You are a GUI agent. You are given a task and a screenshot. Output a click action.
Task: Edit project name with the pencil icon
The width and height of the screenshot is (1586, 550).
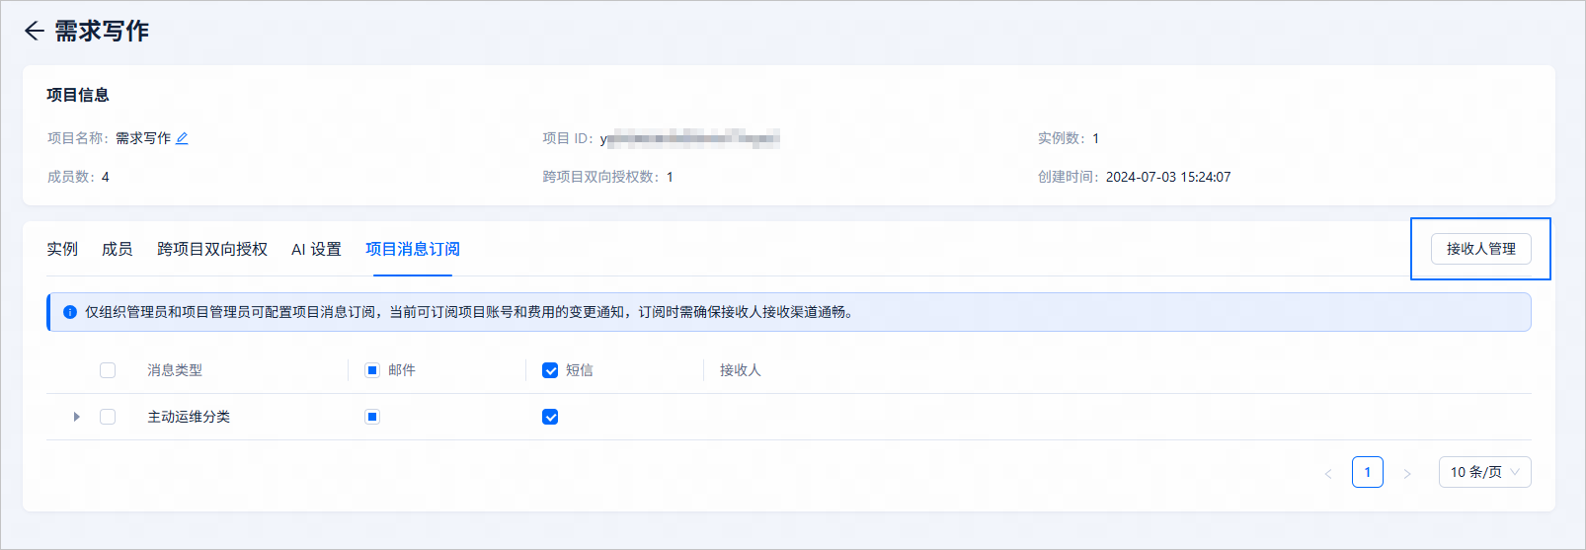tap(182, 138)
